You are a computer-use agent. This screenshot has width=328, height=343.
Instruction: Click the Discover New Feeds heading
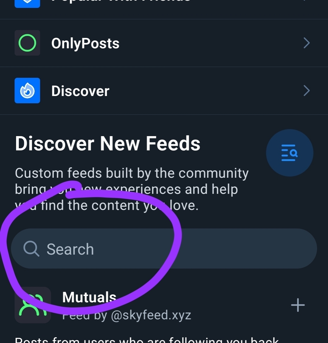click(108, 143)
